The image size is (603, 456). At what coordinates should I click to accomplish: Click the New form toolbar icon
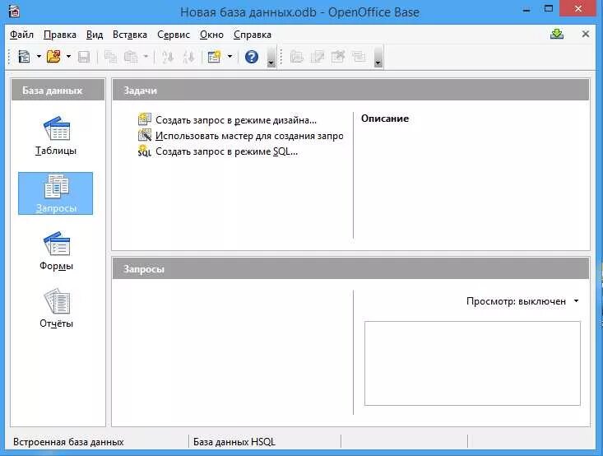(214, 57)
